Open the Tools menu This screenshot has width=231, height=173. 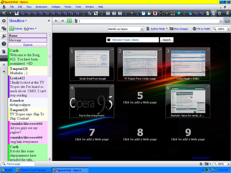(x=78, y=7)
